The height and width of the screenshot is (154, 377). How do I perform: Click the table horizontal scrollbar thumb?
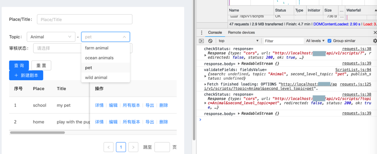click(37, 132)
